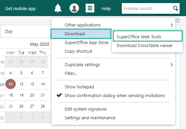Open Settings and maintenance
The height and width of the screenshot is (129, 186).
tap(90, 118)
